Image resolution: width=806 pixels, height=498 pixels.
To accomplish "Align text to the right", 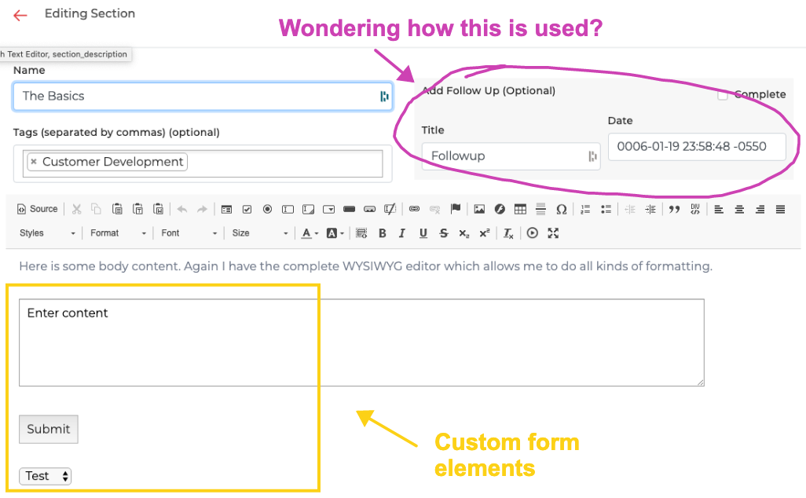I will (x=760, y=209).
